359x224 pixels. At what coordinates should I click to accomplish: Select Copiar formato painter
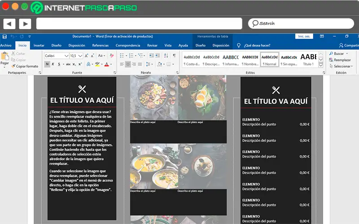point(25,66)
